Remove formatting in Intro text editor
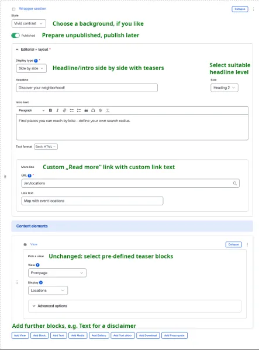This screenshot has width=259, height=350. click(x=108, y=110)
